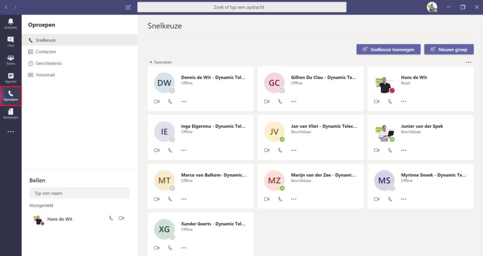Start video call with Gillion Du Clou
Viewport: 483px width, 256px height.
coord(267,102)
